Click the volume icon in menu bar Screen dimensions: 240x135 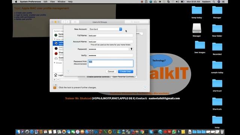click(x=177, y=1)
